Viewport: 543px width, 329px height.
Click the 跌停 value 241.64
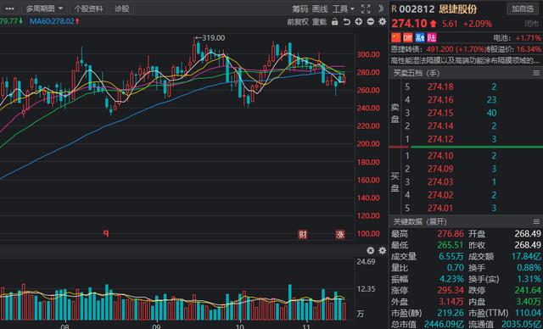528,290
